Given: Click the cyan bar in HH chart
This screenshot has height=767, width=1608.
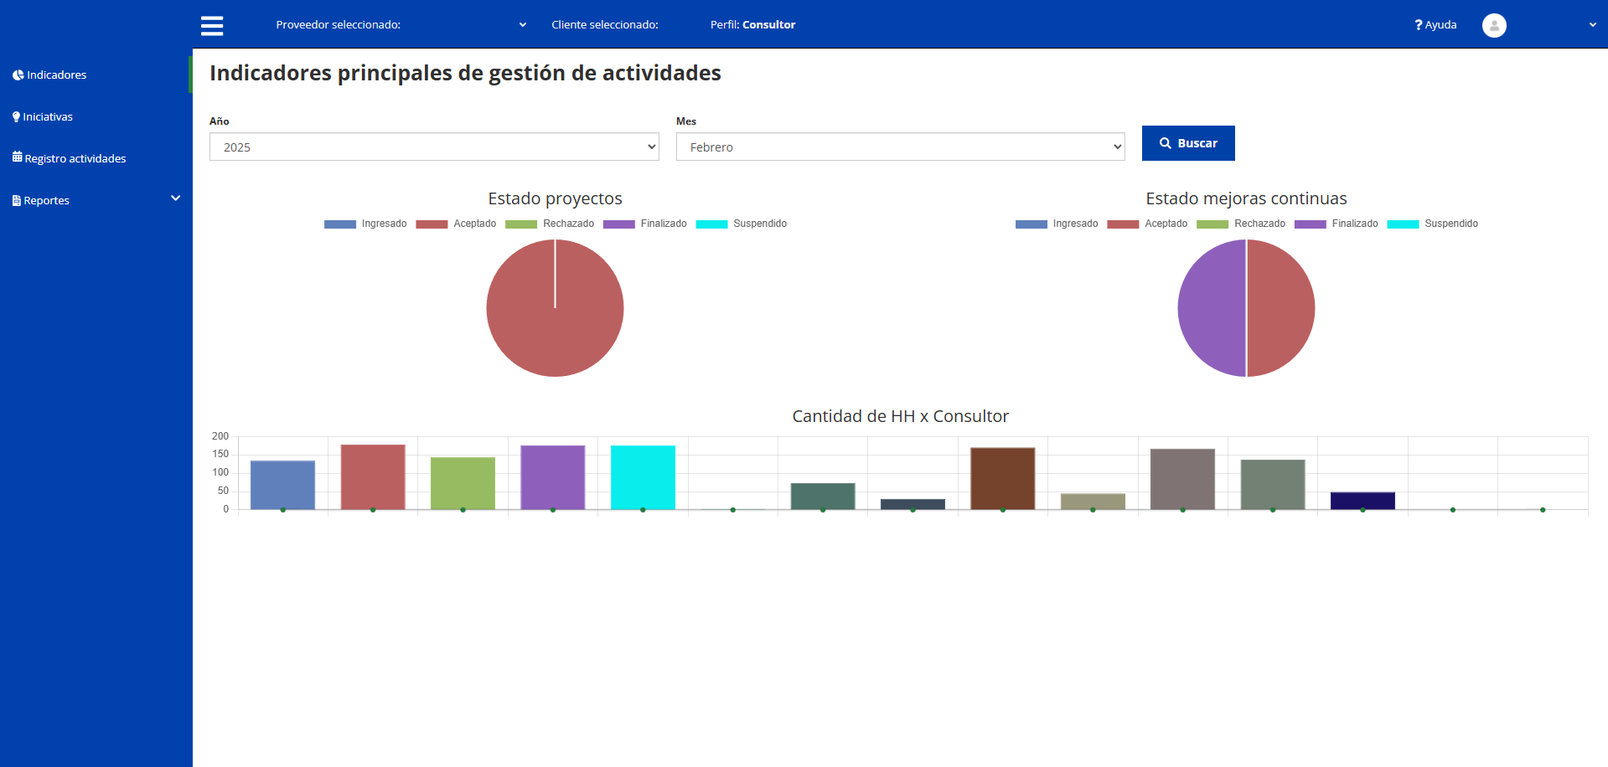Looking at the screenshot, I should coord(643,477).
